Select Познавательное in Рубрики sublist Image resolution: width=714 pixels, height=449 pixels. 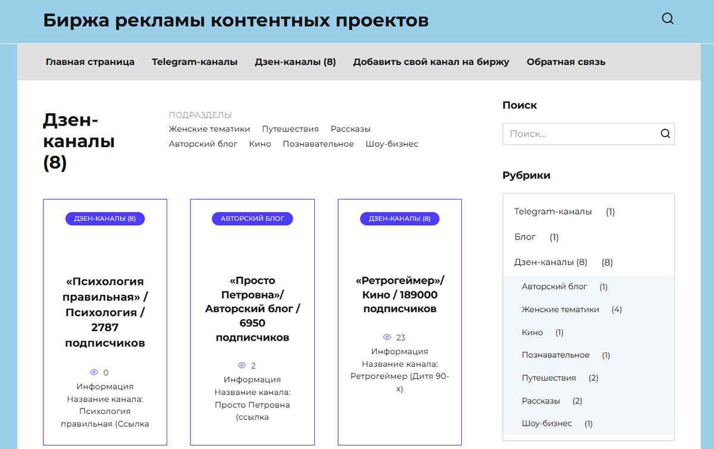tap(556, 355)
